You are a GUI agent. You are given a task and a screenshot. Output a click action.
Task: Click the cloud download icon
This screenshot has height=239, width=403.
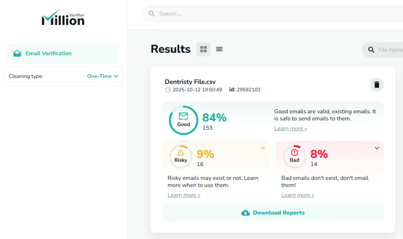[x=245, y=213]
